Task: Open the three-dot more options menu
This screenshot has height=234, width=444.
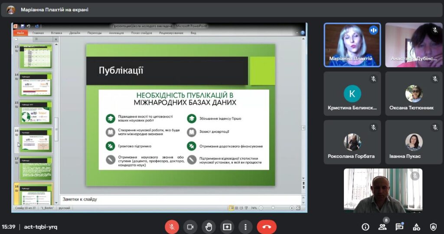Action: (245, 227)
